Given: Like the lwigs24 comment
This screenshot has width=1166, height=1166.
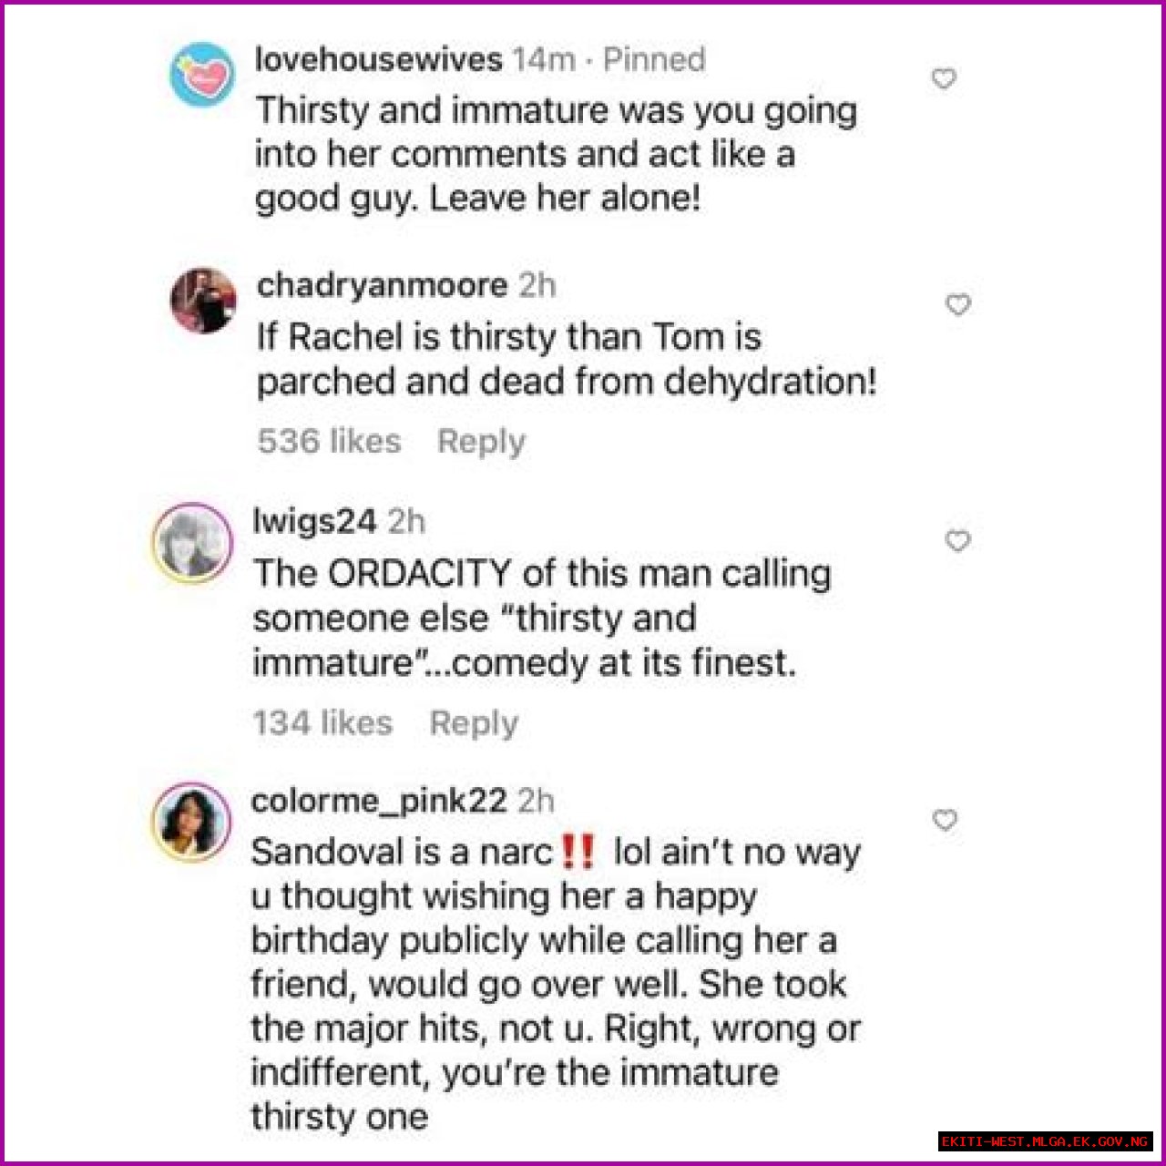Looking at the screenshot, I should pyautogui.click(x=957, y=541).
